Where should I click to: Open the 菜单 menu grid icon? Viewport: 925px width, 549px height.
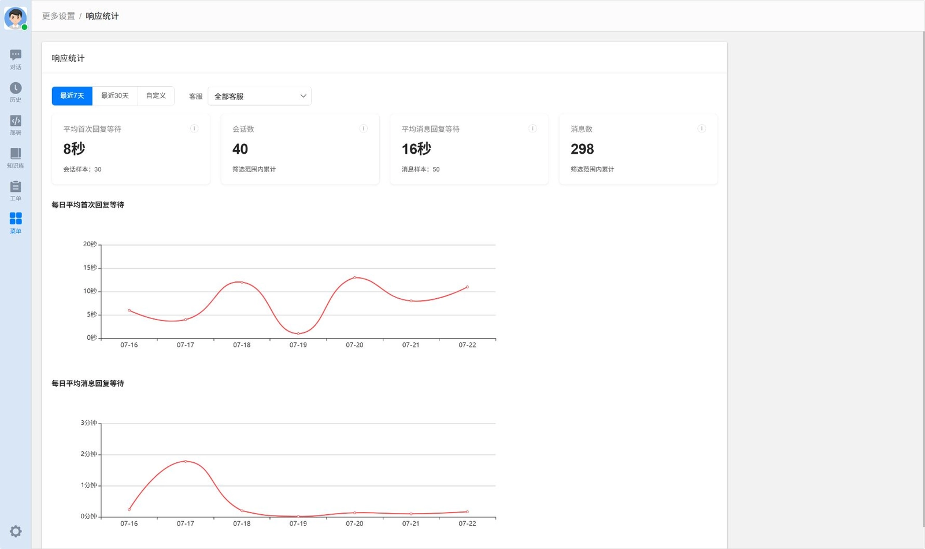point(16,223)
